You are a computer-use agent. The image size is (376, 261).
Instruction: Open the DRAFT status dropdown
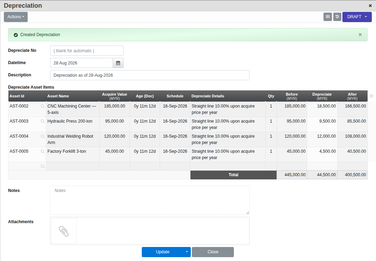pos(357,17)
